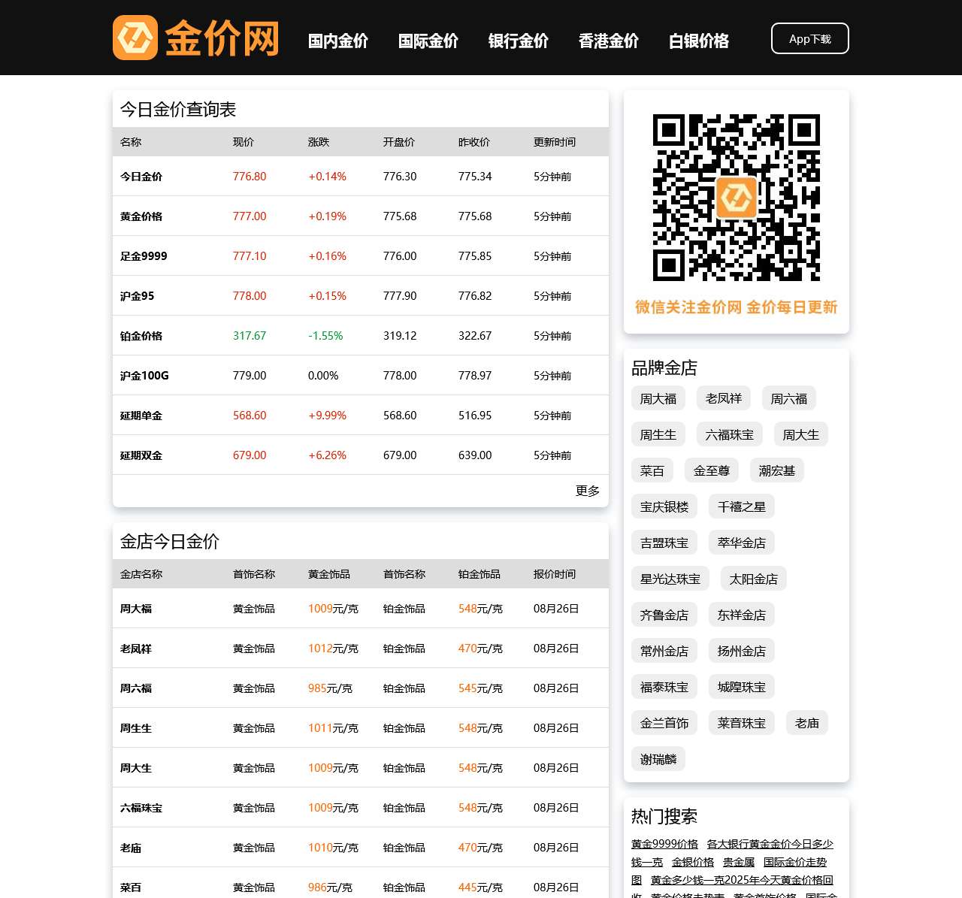
Task: Select 银行金价 in the top navigation
Action: (x=519, y=41)
